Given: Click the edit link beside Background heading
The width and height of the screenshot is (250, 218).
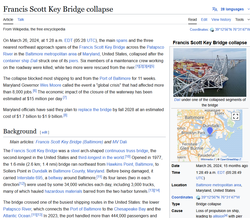Looking at the screenshot, I should click(x=45, y=132).
